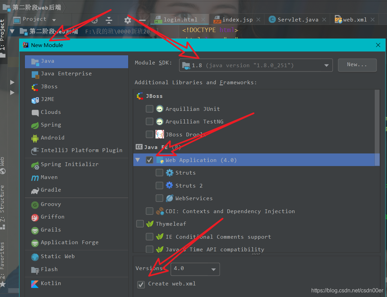The width and height of the screenshot is (387, 297).
Task: Uncheck Web Application (4.0) checkbox
Action: [x=150, y=160]
